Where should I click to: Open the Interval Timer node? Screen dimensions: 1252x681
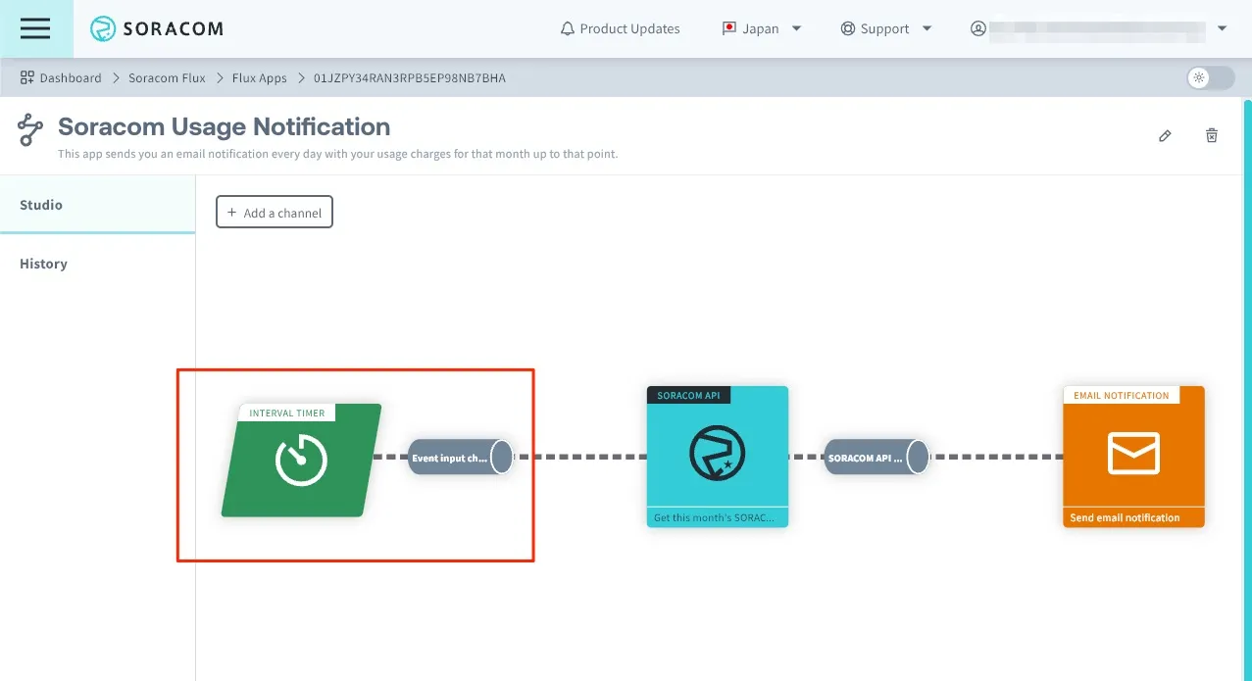tap(301, 460)
